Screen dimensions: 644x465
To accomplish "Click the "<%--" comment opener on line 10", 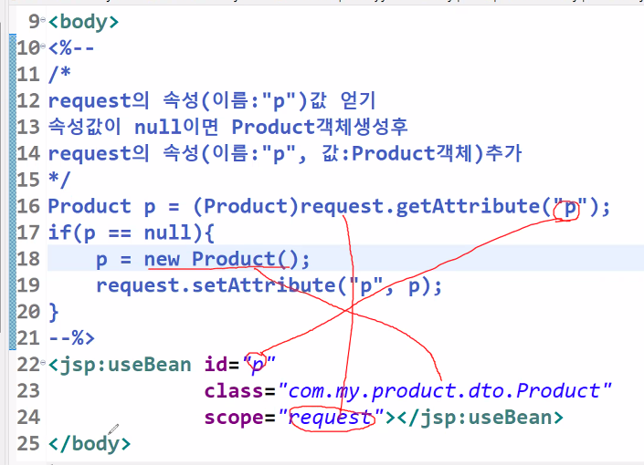I will [x=71, y=48].
